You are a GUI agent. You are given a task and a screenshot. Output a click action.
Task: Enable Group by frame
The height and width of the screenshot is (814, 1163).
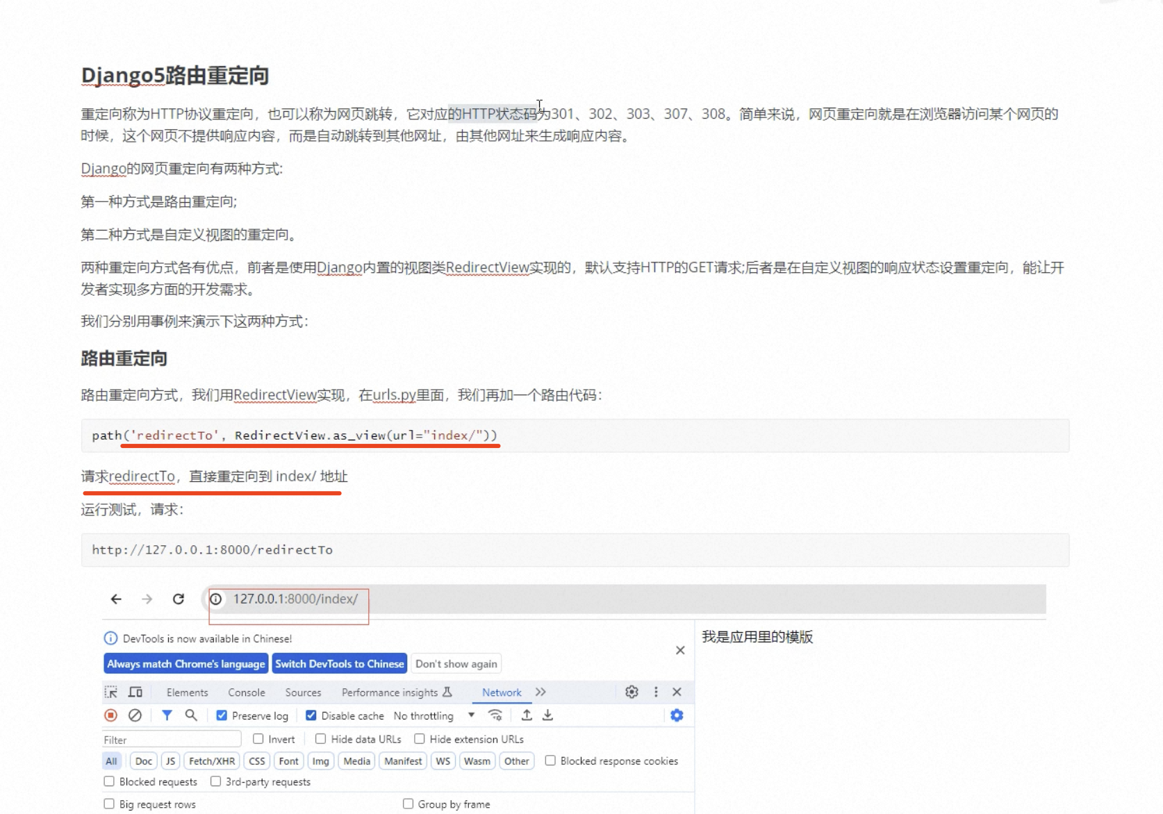click(409, 804)
